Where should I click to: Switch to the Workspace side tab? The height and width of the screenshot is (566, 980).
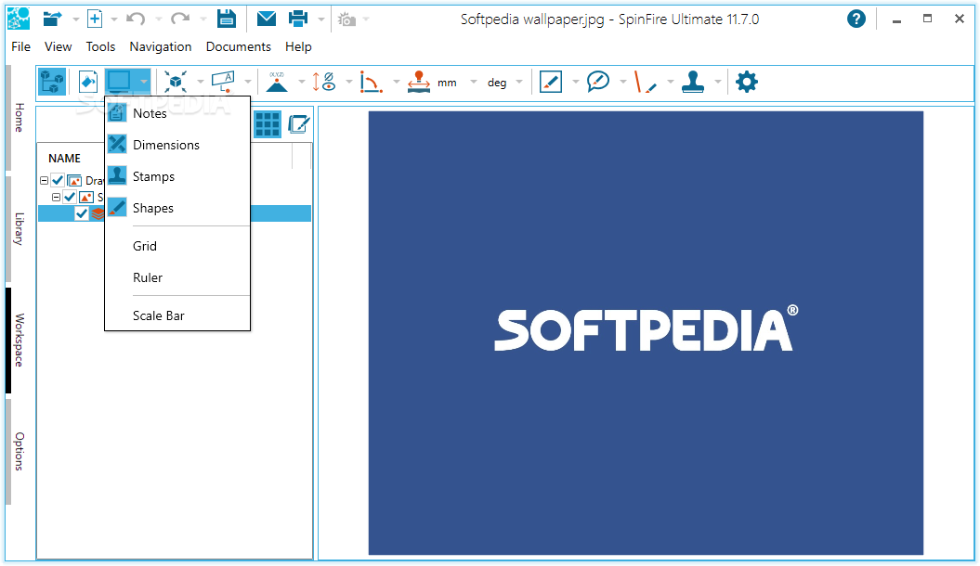pyautogui.click(x=20, y=341)
